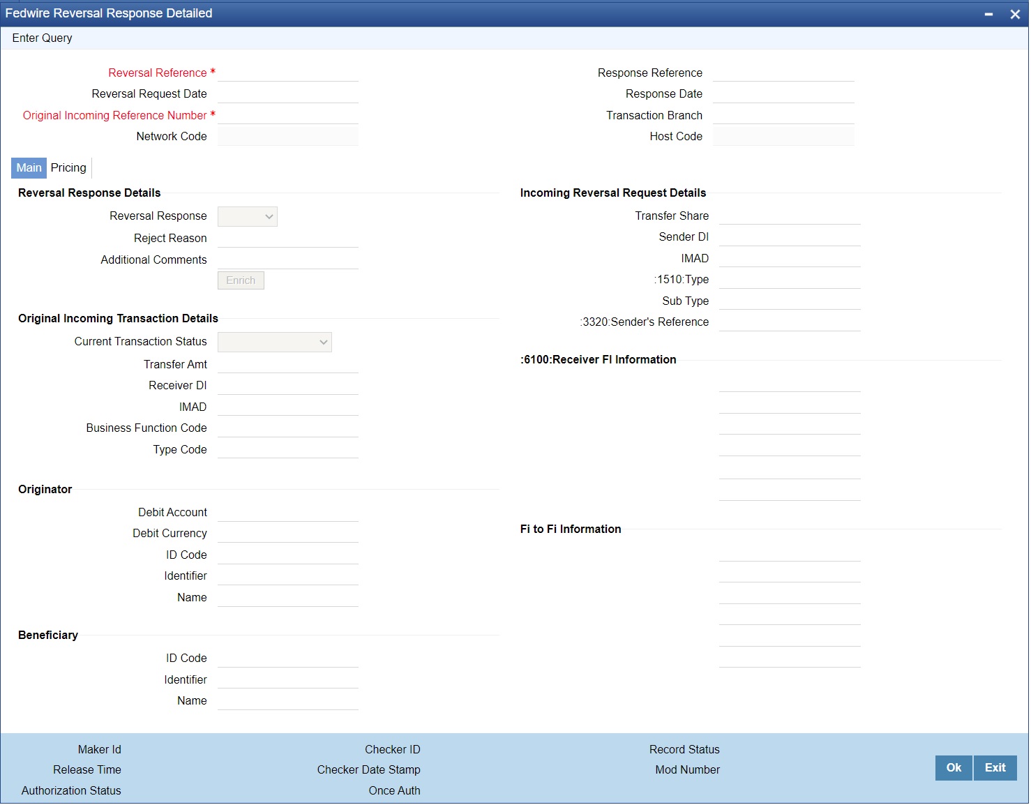Click the Beneficiary Identifier field
This screenshot has width=1031, height=805.
click(288, 680)
